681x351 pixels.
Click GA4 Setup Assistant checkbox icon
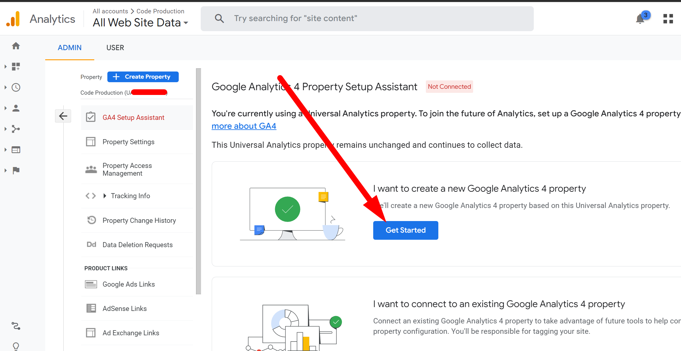[x=91, y=117]
